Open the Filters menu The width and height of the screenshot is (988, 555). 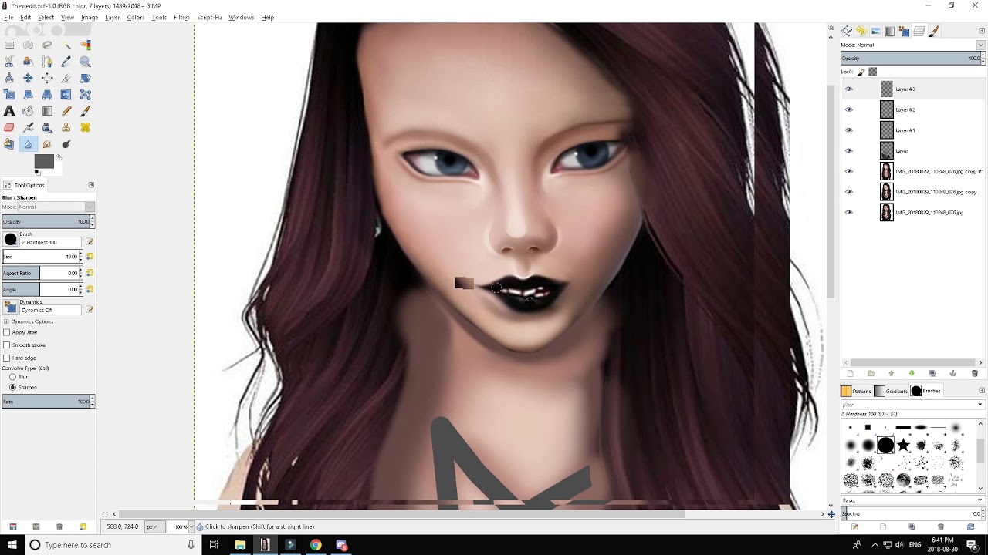pos(181,17)
